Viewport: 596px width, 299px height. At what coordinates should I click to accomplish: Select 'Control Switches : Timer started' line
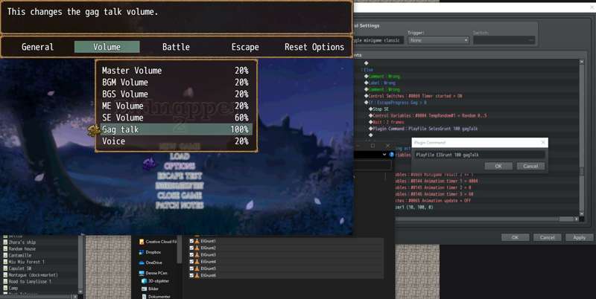point(413,96)
